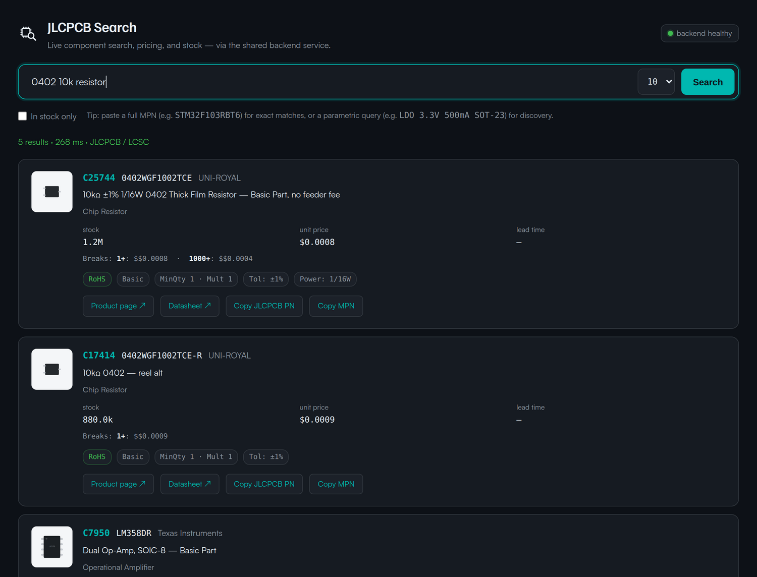The width and height of the screenshot is (757, 577).
Task: Open Datasheet for C25744
Action: [190, 306]
